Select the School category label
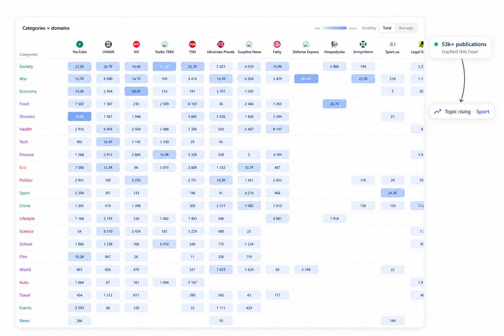 click(26, 244)
